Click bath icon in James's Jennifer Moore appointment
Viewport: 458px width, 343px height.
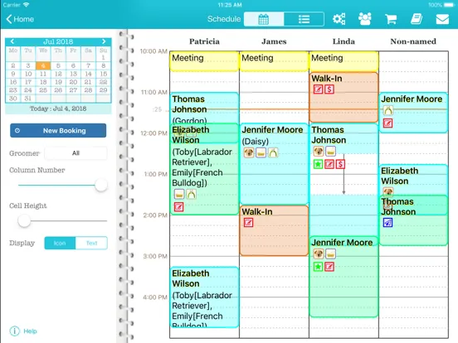261,152
